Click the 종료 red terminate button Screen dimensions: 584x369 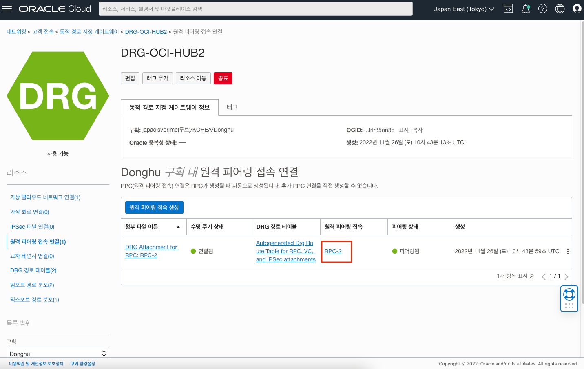(223, 78)
